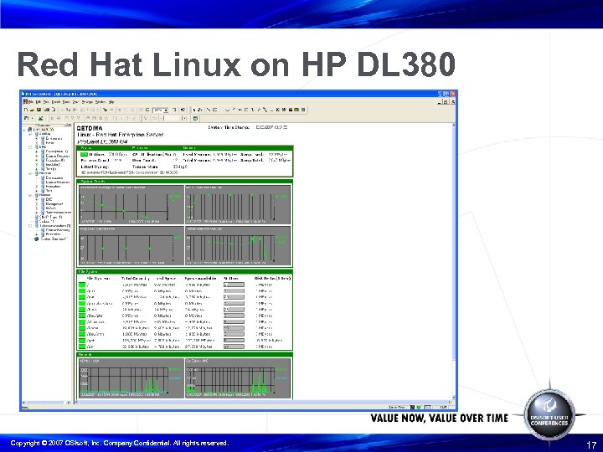Toggle the expand box beside Telecommunications node
Image resolution: width=603 pixels, height=452 pixels.
tap(30, 226)
